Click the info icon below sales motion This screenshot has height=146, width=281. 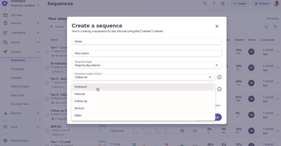[x=219, y=89]
